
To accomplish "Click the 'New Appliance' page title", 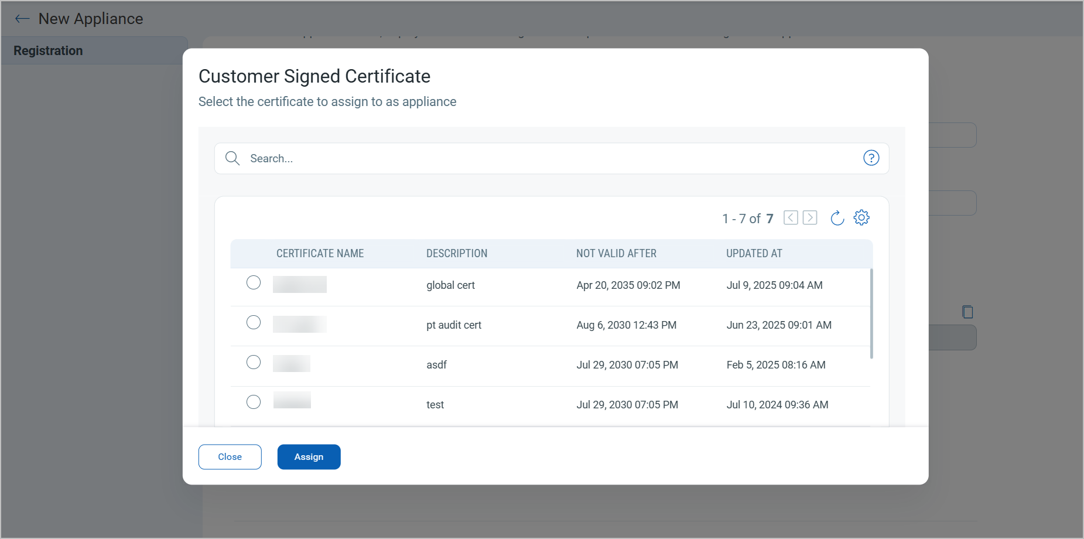I will pyautogui.click(x=91, y=19).
